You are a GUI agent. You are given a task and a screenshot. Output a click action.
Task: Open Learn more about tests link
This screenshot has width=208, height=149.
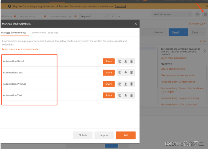coord(173,58)
